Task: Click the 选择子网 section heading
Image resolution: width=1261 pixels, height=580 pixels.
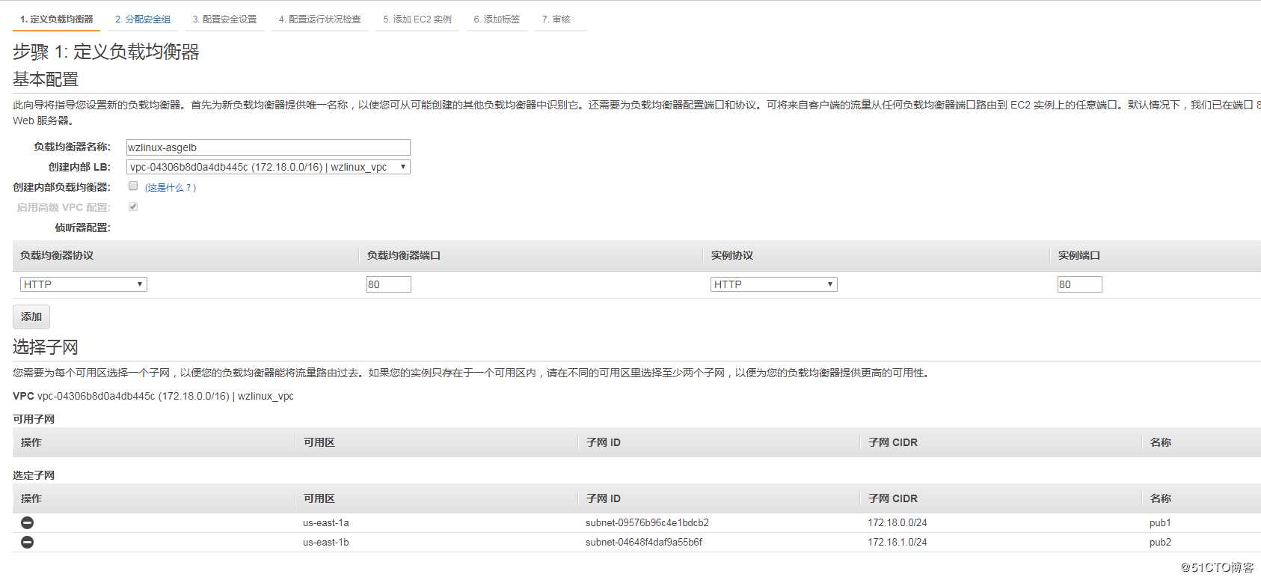Action: click(x=46, y=347)
